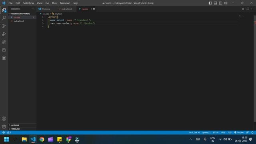Open the View menu

(x=40, y=3)
